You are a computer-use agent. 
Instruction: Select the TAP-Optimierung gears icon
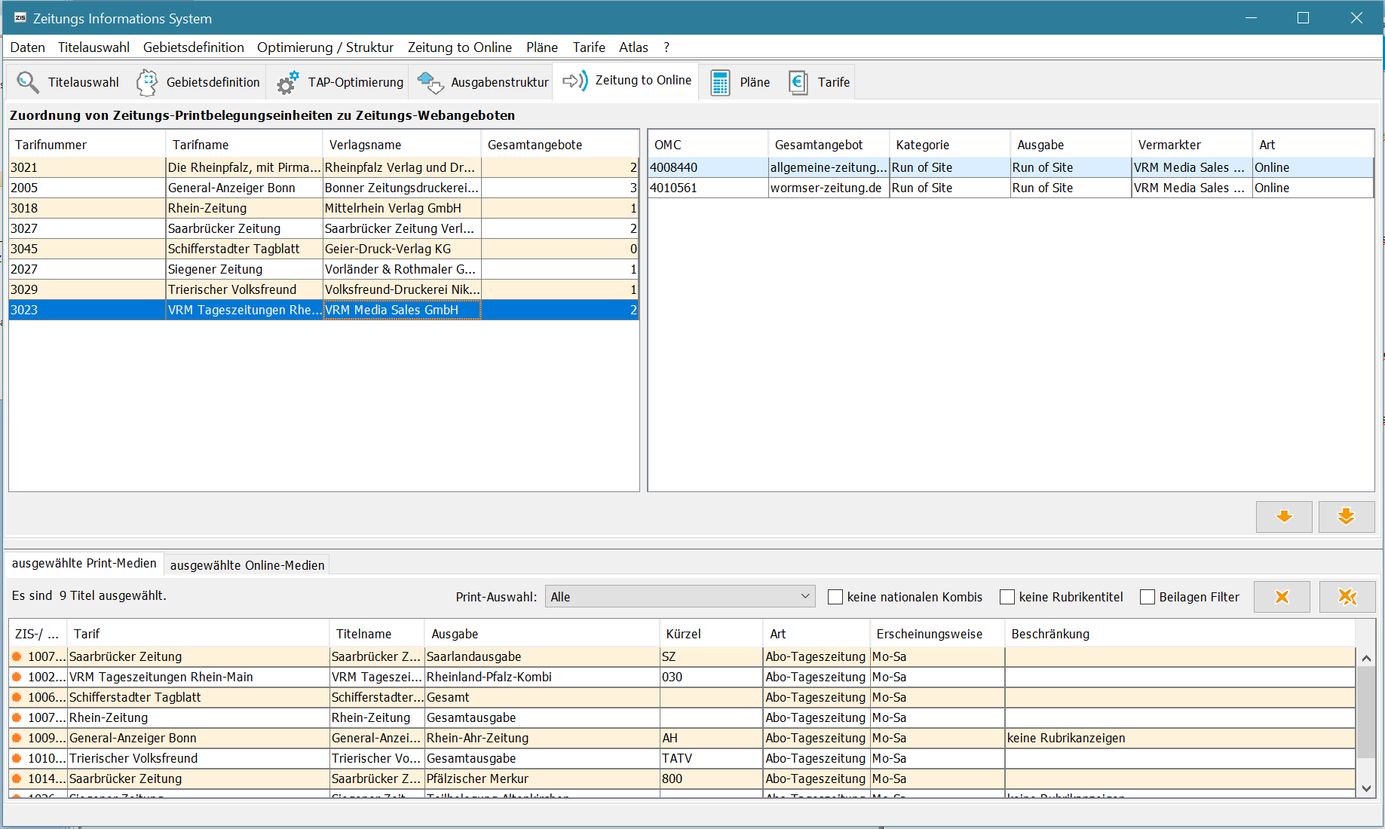[287, 82]
